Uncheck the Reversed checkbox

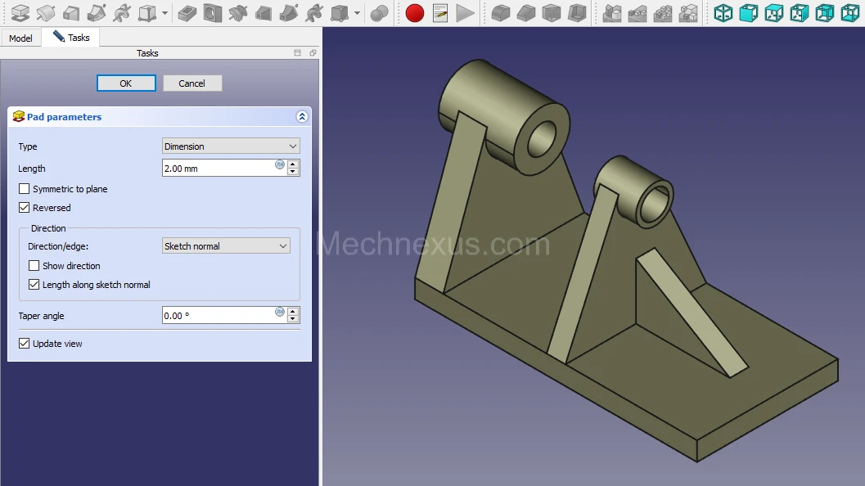pyautogui.click(x=24, y=208)
